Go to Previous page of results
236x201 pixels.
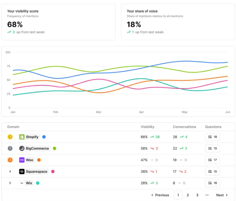click(x=160, y=195)
